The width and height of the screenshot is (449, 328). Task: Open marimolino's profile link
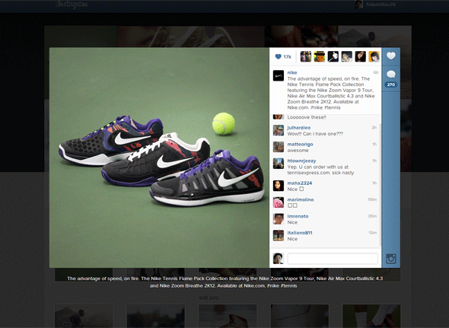pyautogui.click(x=301, y=199)
